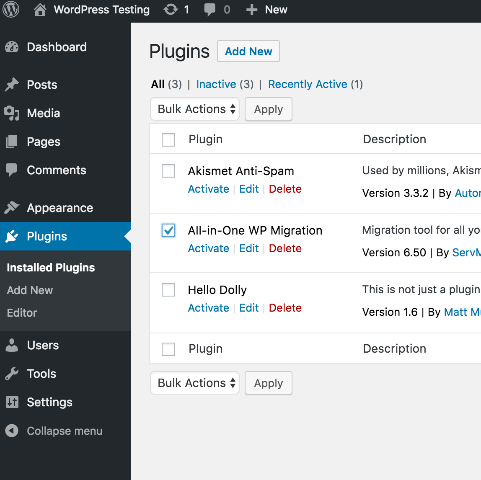Screen dimensions: 481x480
Task: Check the Akismet Anti-Spam checkbox
Action: point(168,171)
